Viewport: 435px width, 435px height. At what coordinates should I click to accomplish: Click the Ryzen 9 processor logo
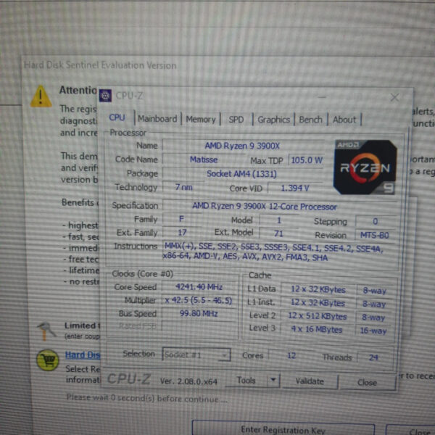(365, 167)
